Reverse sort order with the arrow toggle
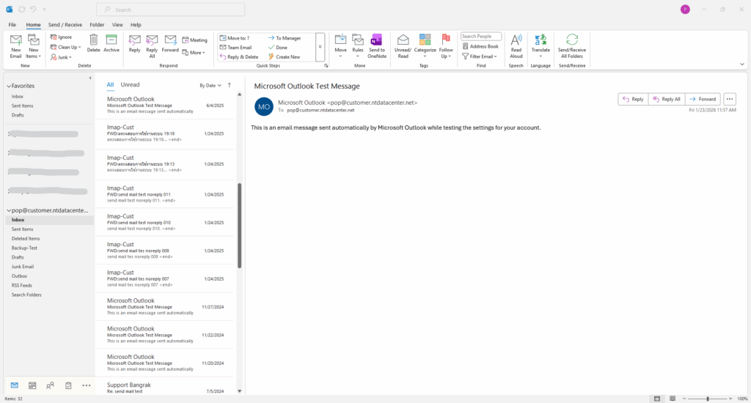The width and height of the screenshot is (751, 403). [230, 85]
